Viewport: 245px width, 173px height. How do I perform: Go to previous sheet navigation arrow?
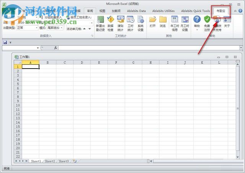coord(20,161)
